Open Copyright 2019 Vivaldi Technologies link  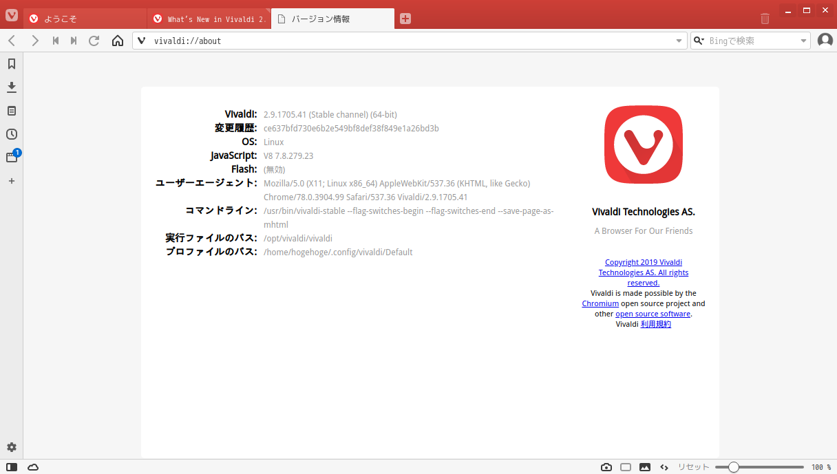pyautogui.click(x=644, y=272)
